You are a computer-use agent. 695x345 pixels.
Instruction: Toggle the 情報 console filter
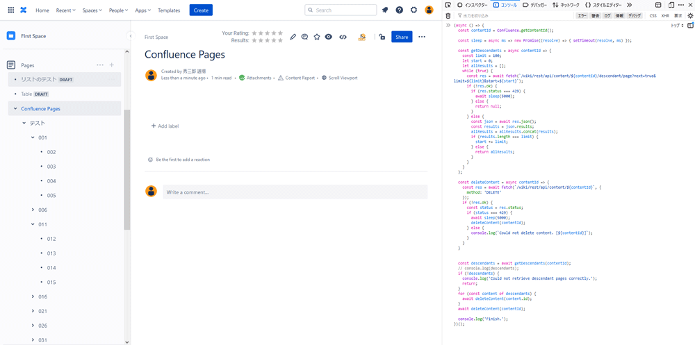pyautogui.click(x=619, y=15)
